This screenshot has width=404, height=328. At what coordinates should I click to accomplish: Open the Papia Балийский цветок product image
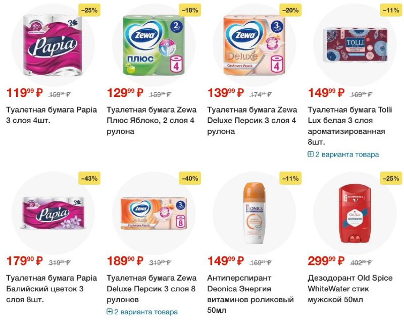click(x=53, y=213)
